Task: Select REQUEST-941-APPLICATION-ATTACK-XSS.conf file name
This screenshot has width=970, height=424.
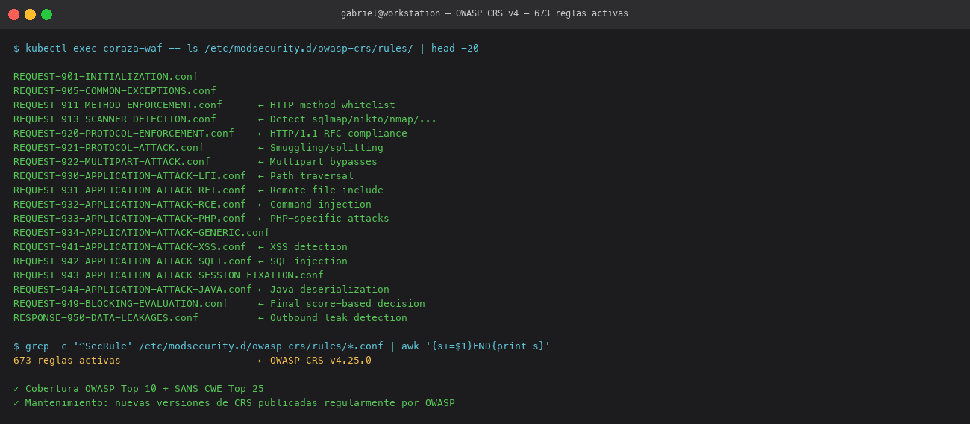Action: pos(130,247)
